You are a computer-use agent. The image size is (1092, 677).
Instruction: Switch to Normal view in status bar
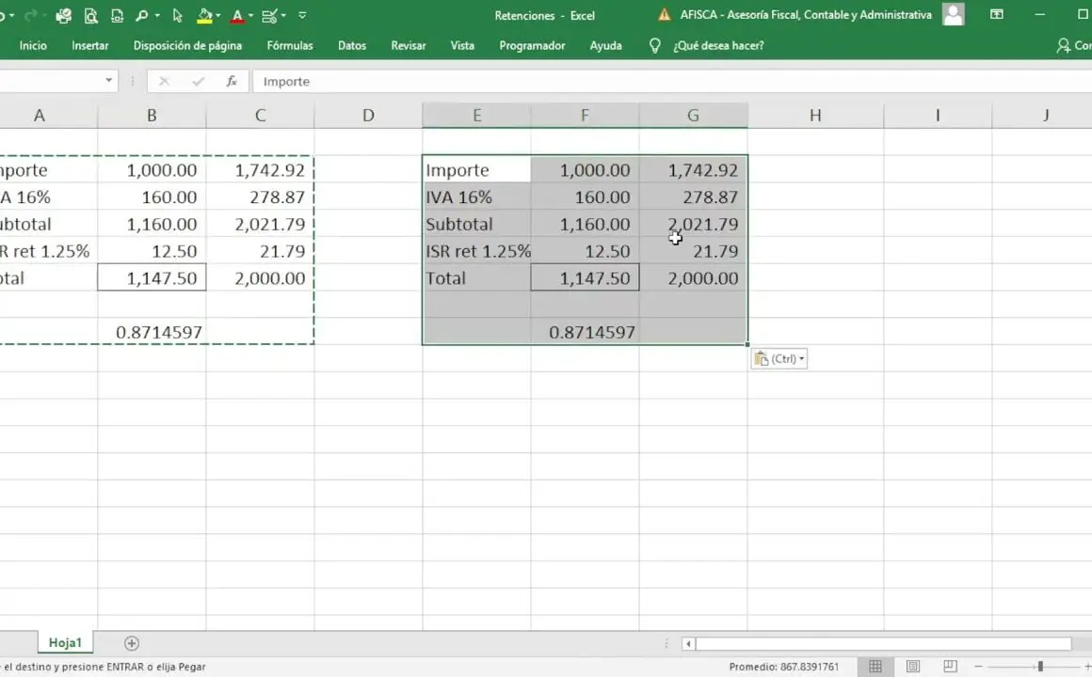875,667
